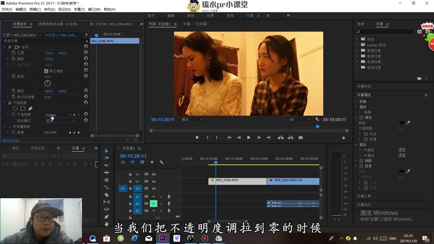This screenshot has width=434, height=244.
Task: Enable Fill checkbox in caption properties
Action: point(361,117)
